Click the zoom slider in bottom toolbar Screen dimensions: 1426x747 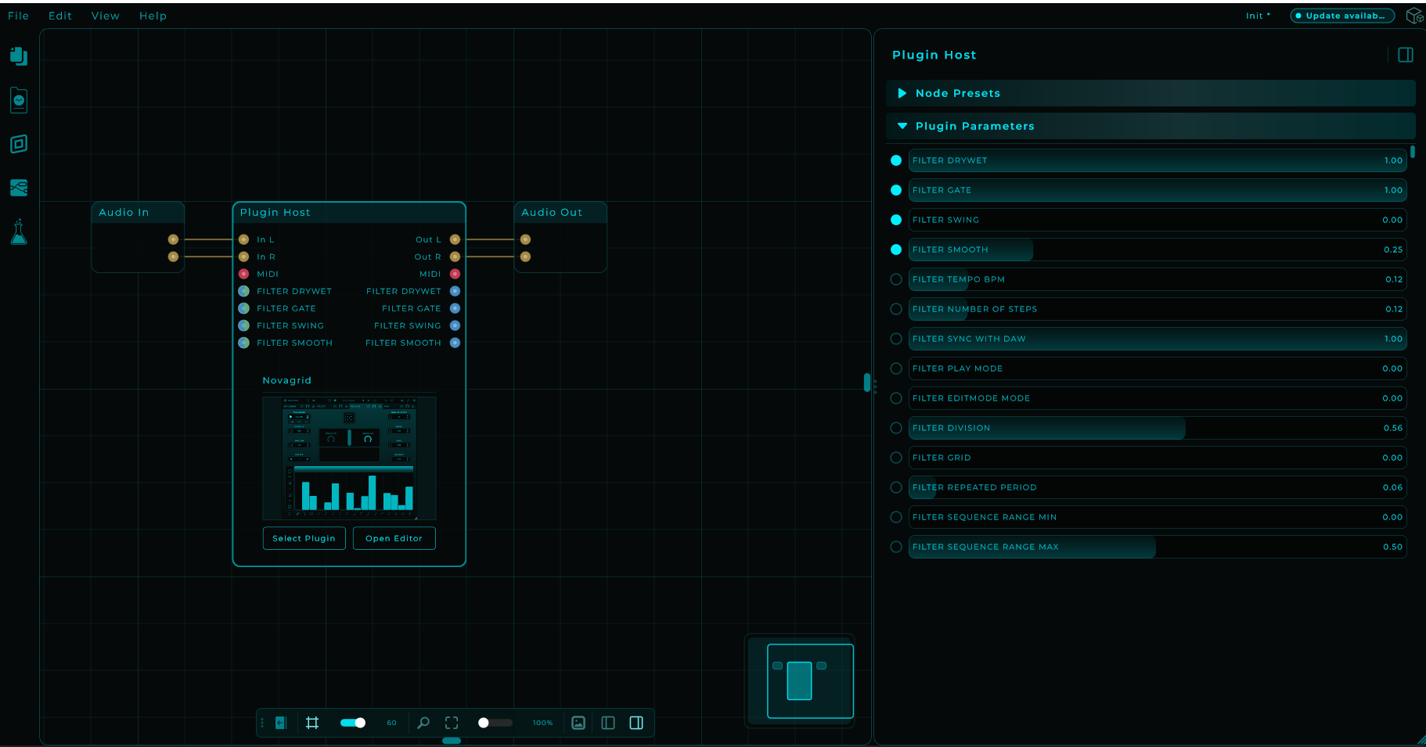(x=495, y=723)
